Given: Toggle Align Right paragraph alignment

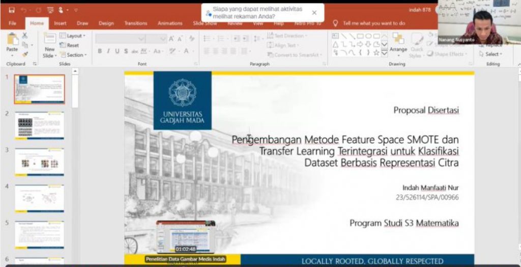Looking at the screenshot, I should [x=225, y=51].
